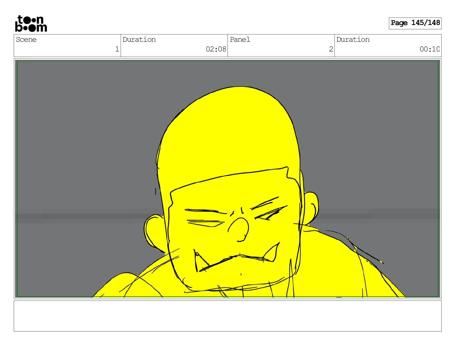456x352 pixels.
Task: Click the Toon Boom logo
Action: [x=31, y=23]
